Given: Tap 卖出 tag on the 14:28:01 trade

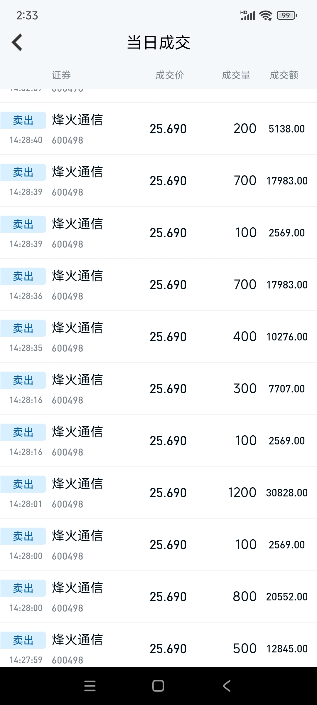Looking at the screenshot, I should [x=23, y=484].
